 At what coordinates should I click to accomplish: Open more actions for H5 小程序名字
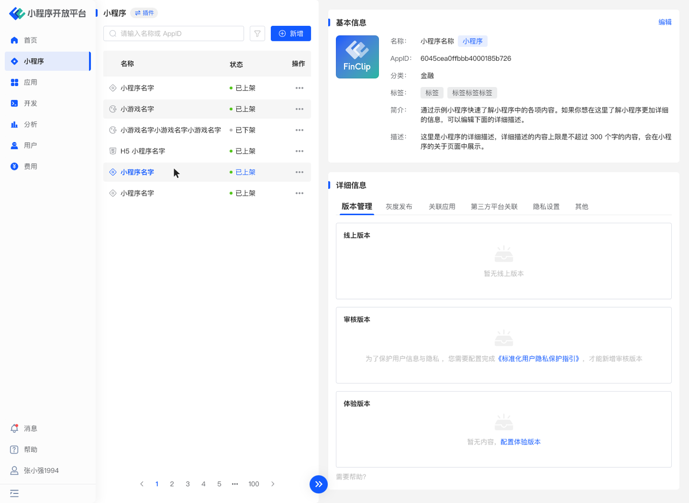tap(299, 151)
